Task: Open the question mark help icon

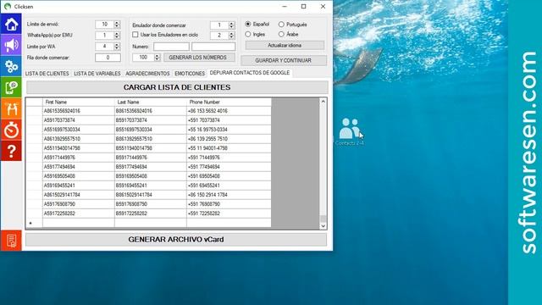Action: point(11,151)
